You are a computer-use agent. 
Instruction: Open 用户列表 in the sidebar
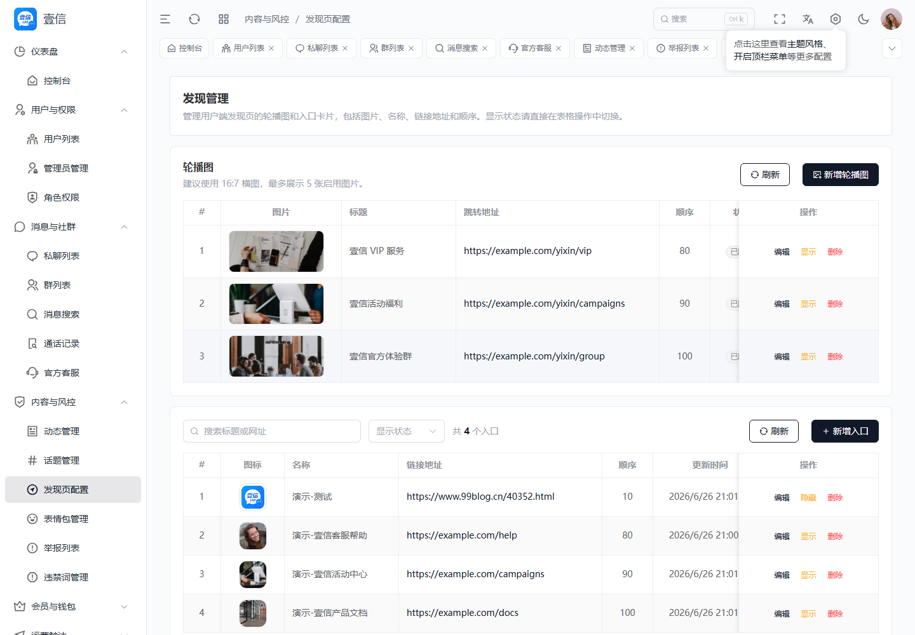click(x=73, y=139)
